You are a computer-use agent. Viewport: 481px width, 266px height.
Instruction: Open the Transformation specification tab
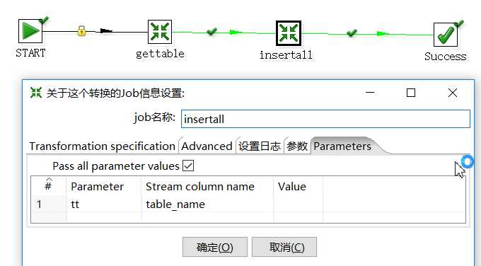click(102, 146)
